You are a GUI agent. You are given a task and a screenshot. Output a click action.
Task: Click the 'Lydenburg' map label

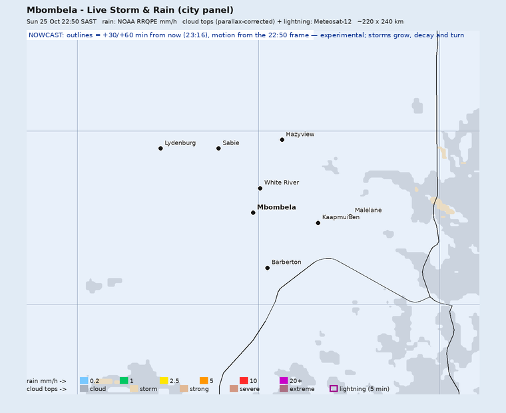180,143
